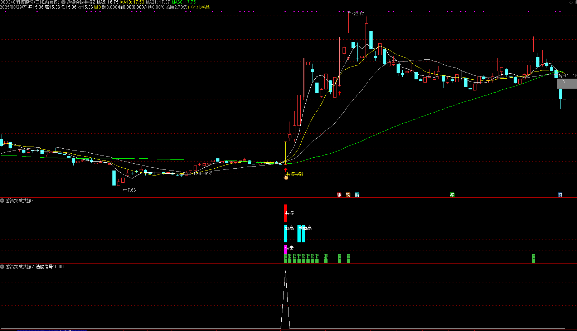
Task: Click the 解 event marker icon
Action: click(x=357, y=195)
